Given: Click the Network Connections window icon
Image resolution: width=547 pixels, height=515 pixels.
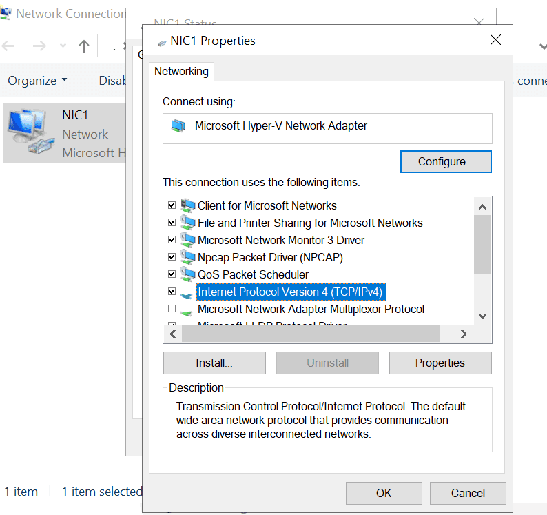Looking at the screenshot, I should [6, 13].
